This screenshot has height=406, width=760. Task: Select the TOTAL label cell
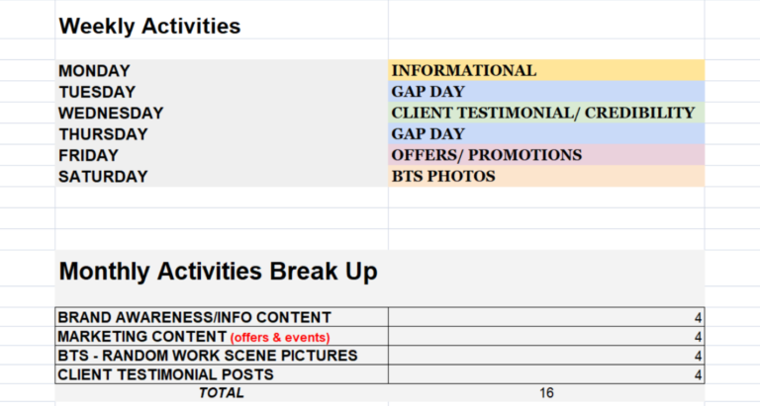221,393
